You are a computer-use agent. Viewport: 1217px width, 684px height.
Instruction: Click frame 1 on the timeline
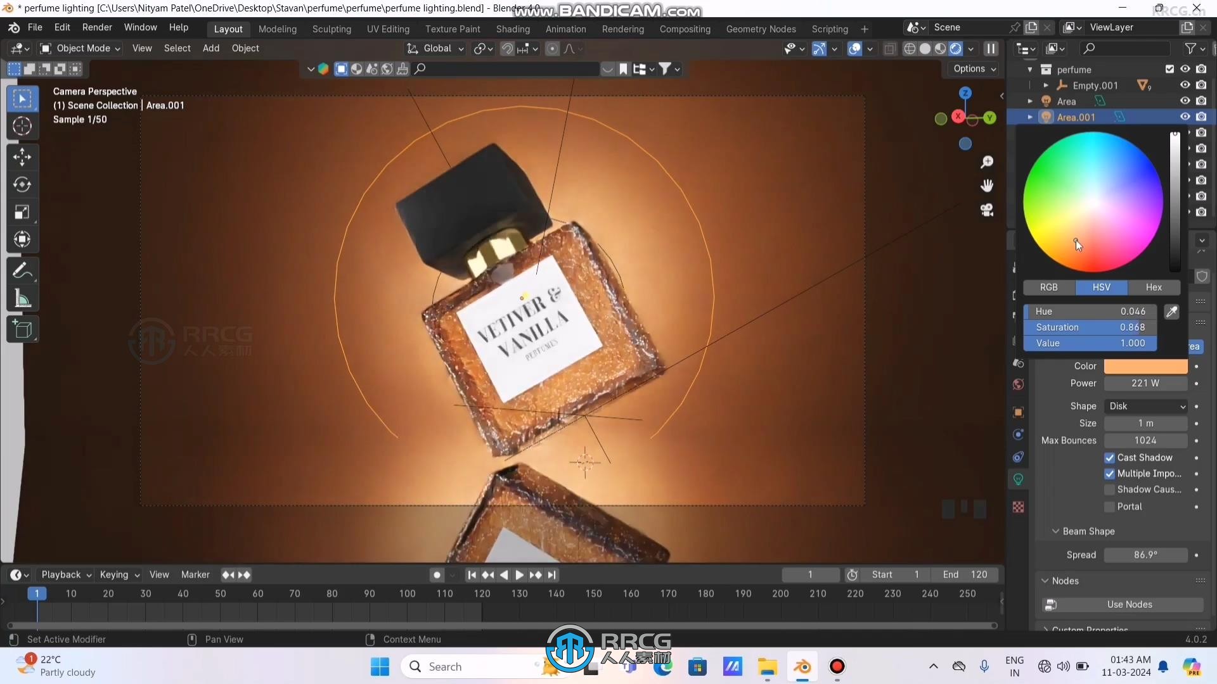(x=37, y=593)
